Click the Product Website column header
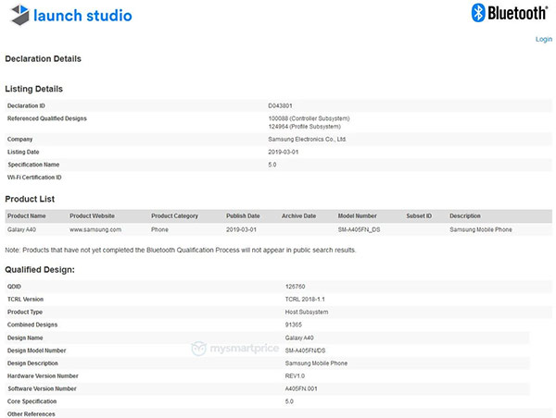556x418 pixels. (93, 215)
